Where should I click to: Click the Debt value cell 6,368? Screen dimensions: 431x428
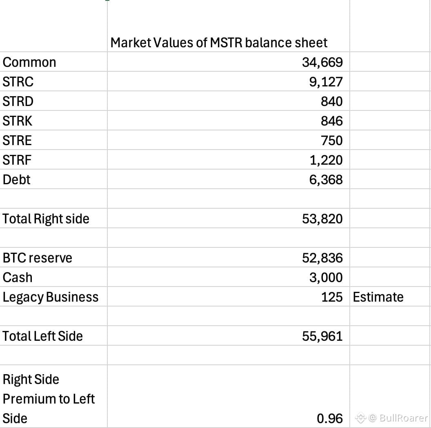[x=229, y=179]
